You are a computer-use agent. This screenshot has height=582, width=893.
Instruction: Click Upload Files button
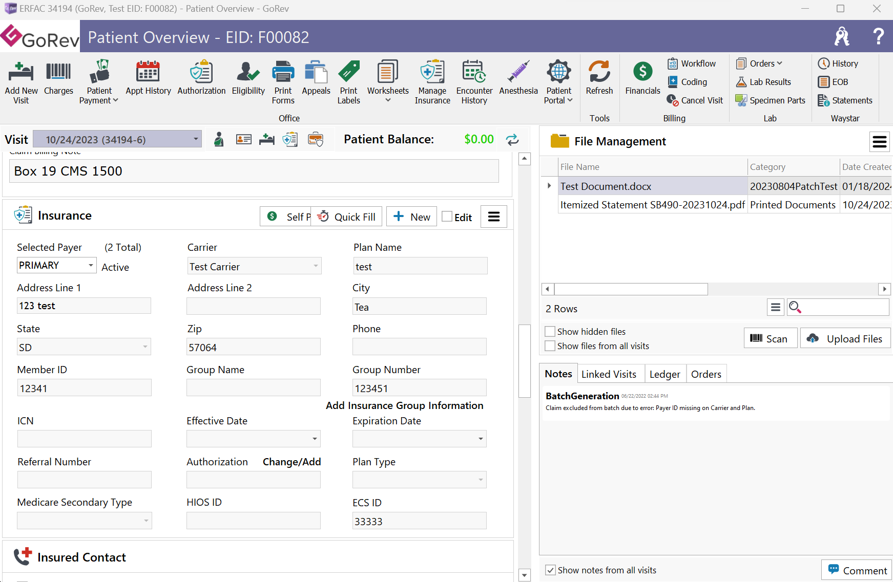coord(845,338)
